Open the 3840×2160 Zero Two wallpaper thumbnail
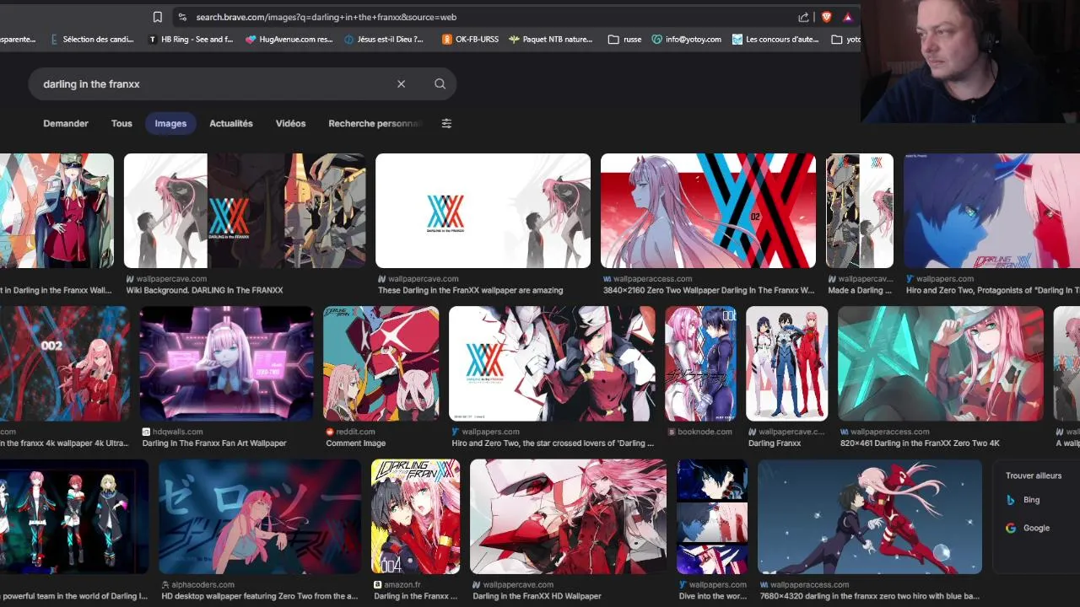The width and height of the screenshot is (1080, 607). (708, 211)
